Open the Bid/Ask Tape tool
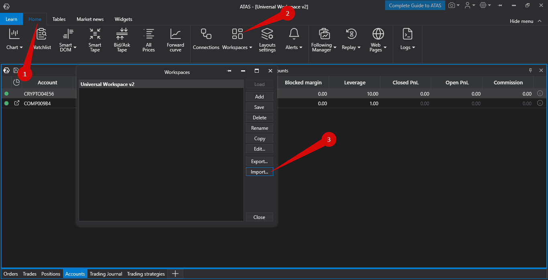The width and height of the screenshot is (548, 280). coord(122,39)
